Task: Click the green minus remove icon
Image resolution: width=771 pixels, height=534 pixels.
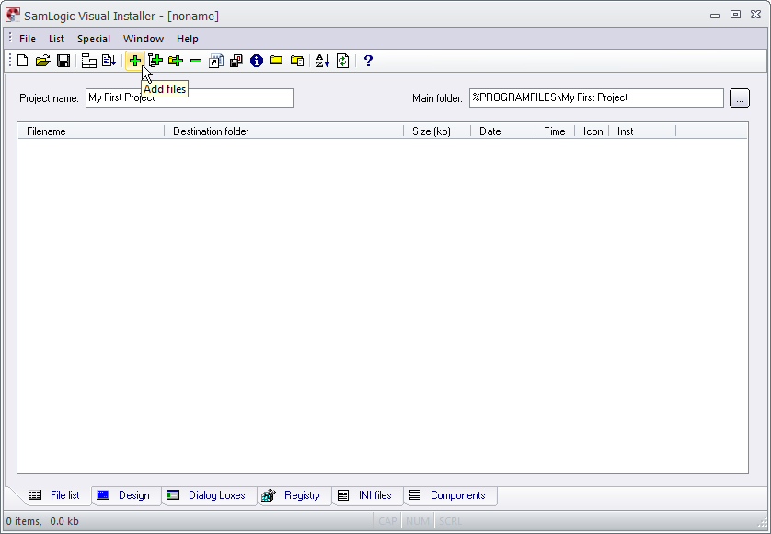Action: tap(196, 61)
